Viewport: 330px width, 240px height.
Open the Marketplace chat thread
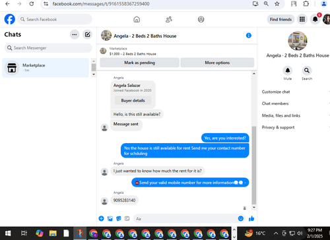[x=46, y=68]
